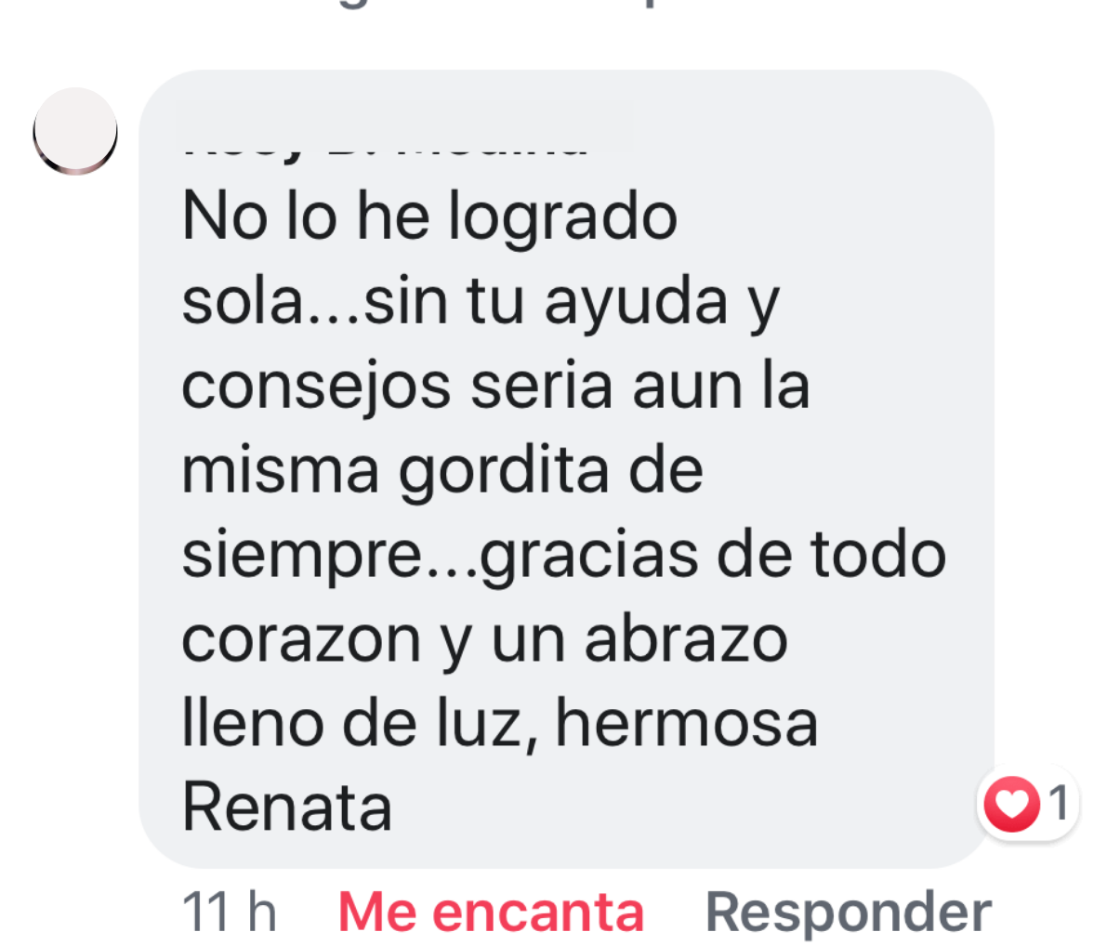Open the commenter's round profile picture
Image resolution: width=1107 pixels, height=945 pixels.
(x=75, y=131)
